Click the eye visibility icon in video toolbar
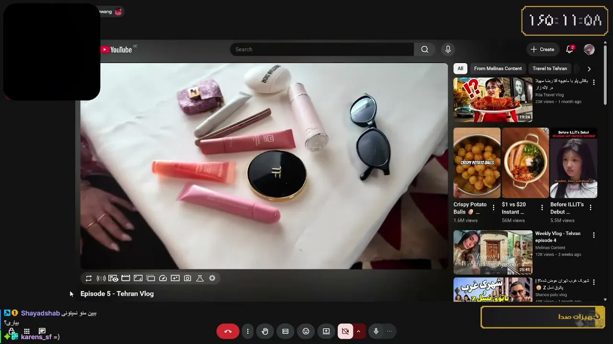This screenshot has height=344, width=613. 113,278
